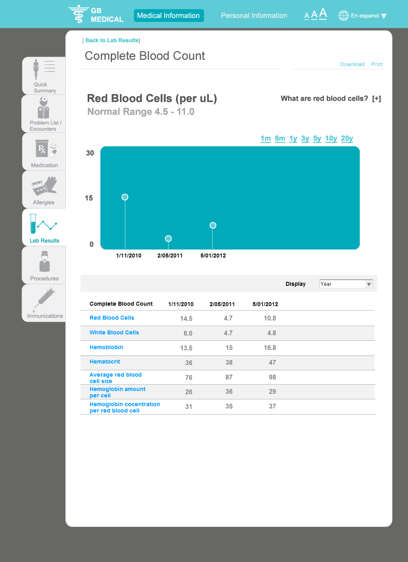Choose the medium font size A
408x562 pixels.
click(x=314, y=15)
